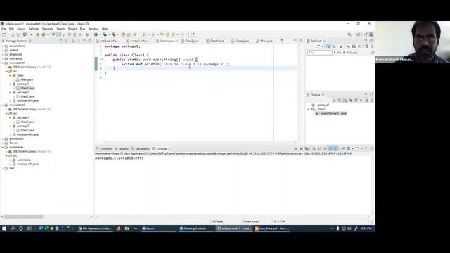
Task: Toggle Link with Editor in Package Explorer
Action: [x=66, y=41]
